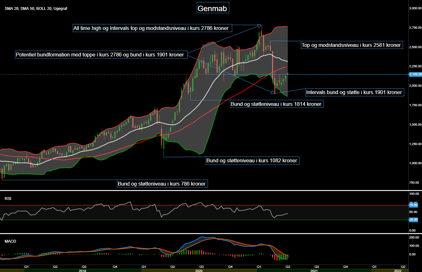422x272 pixels.
Task: Click the Q1 marker at start of 2019
Action: click(26, 266)
